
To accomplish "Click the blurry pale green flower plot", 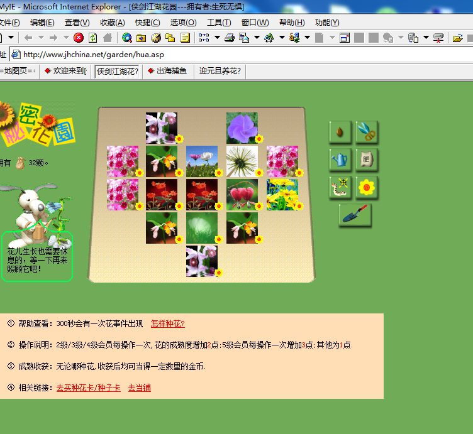I will [202, 228].
